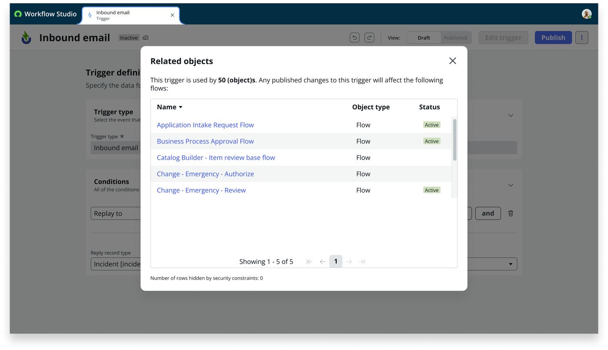Click the Replay to condition field
Screen dimensions: 608x350
116,213
